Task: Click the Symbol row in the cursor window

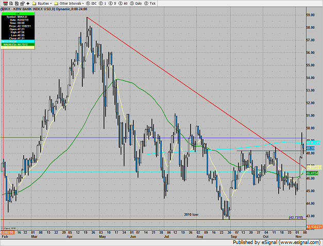Action: coord(18,17)
